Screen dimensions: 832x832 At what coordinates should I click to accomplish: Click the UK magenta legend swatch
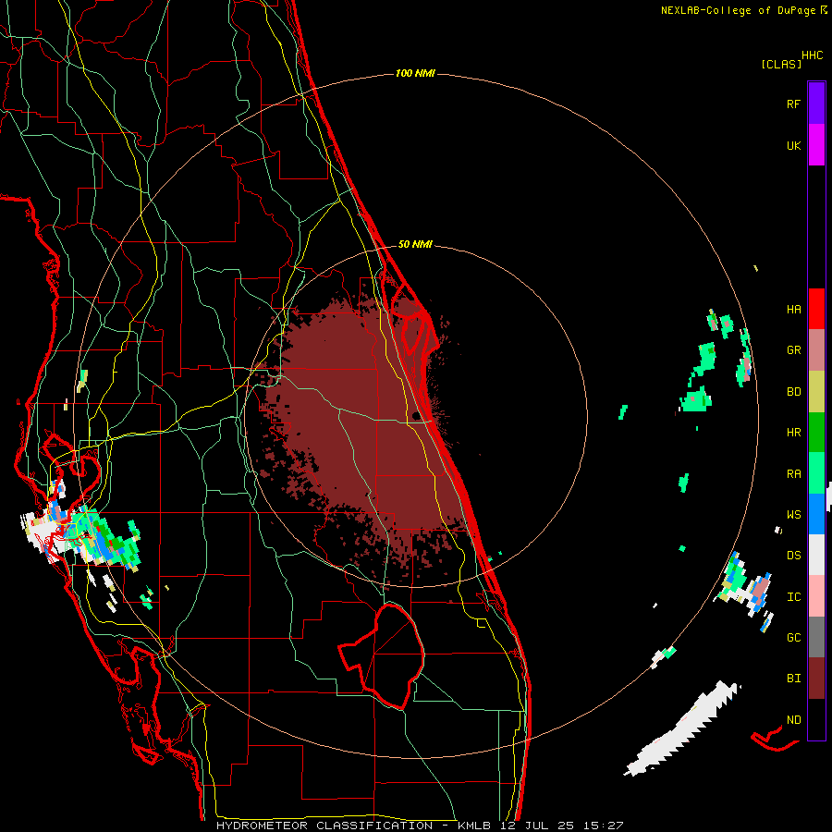[x=816, y=145]
